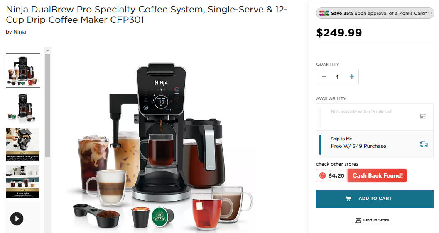Open the check other stores link
The height and width of the screenshot is (233, 439).
coord(337,164)
